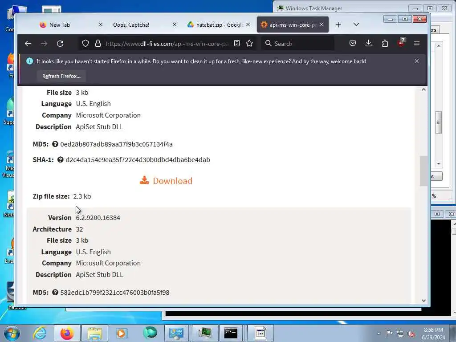This screenshot has width=456, height=342.
Task: Click the page scrollbar up arrow
Action: point(423,90)
